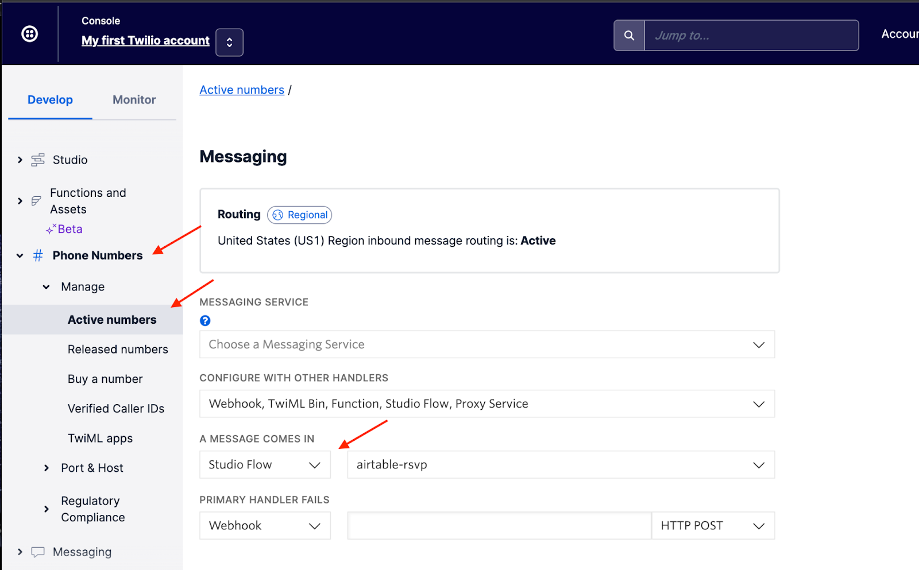Select Regulatory Compliance item
This screenshot has width=919, height=570.
pyautogui.click(x=93, y=509)
